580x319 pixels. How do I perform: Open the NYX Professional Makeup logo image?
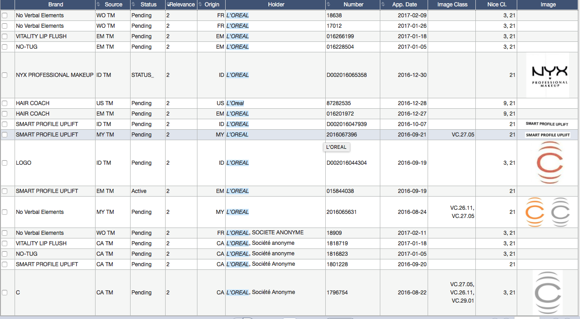pos(548,75)
